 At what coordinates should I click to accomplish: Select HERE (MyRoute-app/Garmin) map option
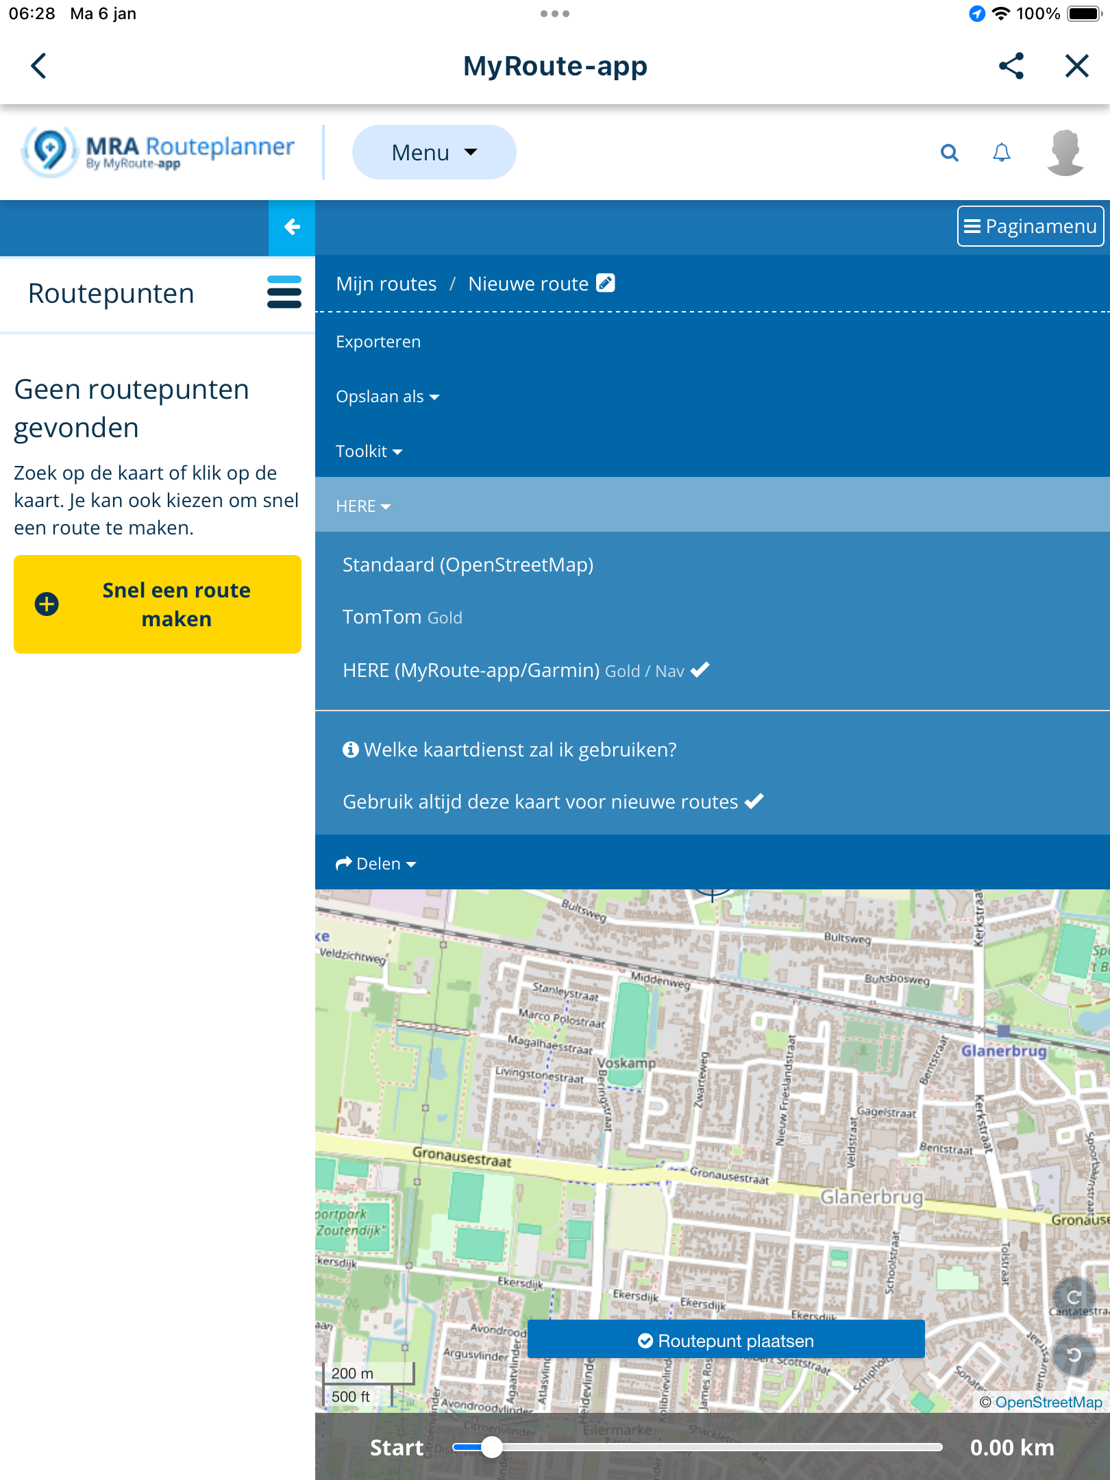tap(526, 670)
